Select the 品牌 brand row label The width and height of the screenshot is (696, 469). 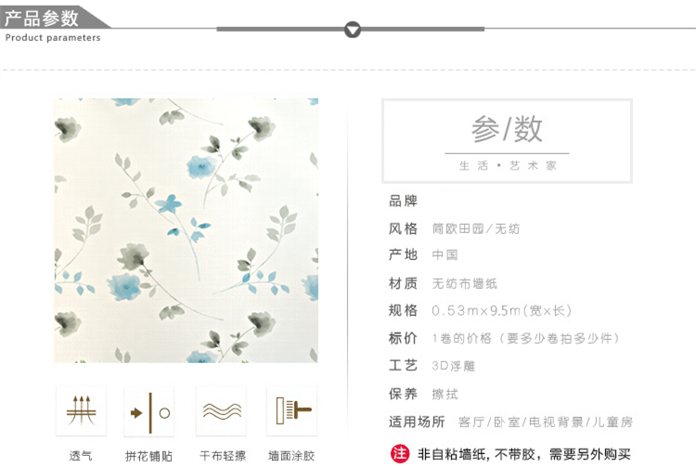click(403, 202)
